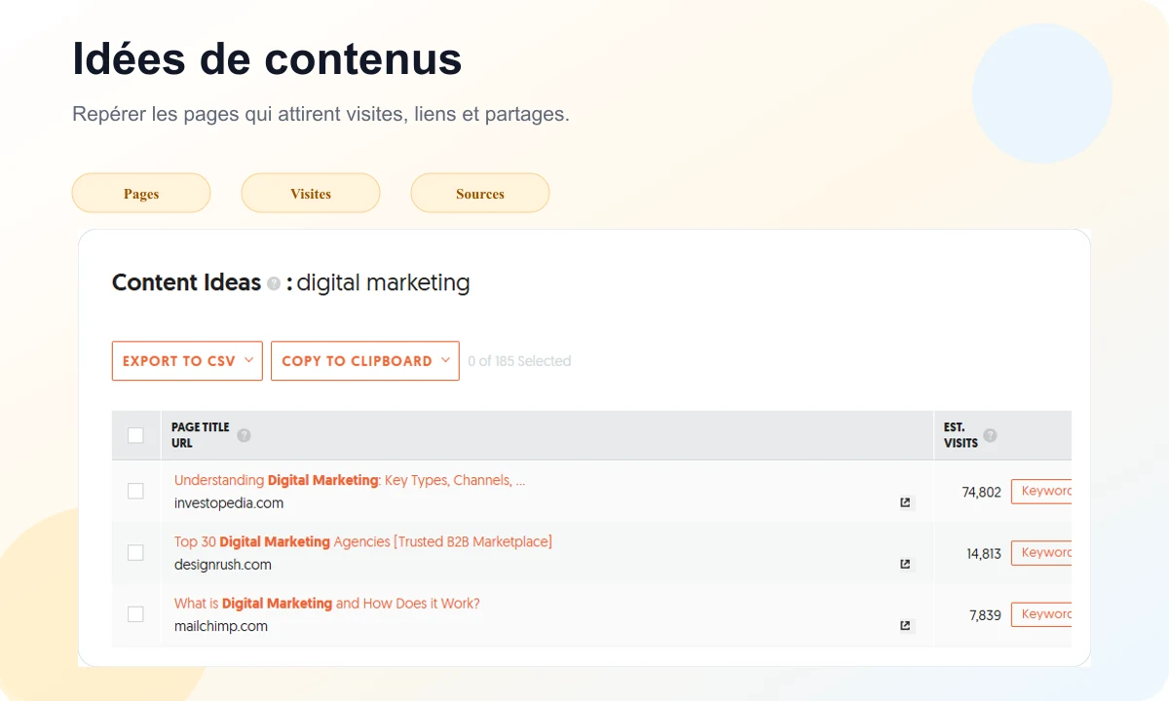Click the 'digital marketing' keyword title text
Viewport: 1169px width, 701px height.
(x=383, y=283)
